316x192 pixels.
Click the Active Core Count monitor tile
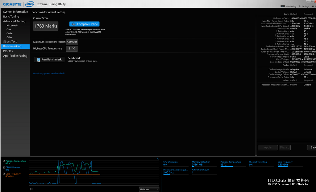(x=204, y=171)
